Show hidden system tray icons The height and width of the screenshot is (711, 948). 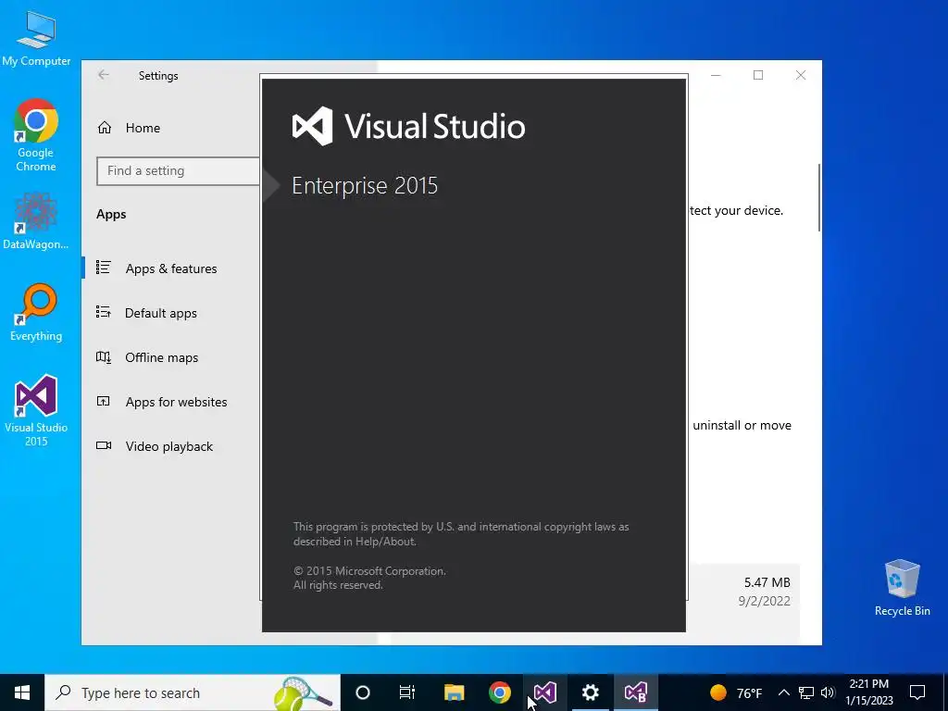click(x=783, y=692)
